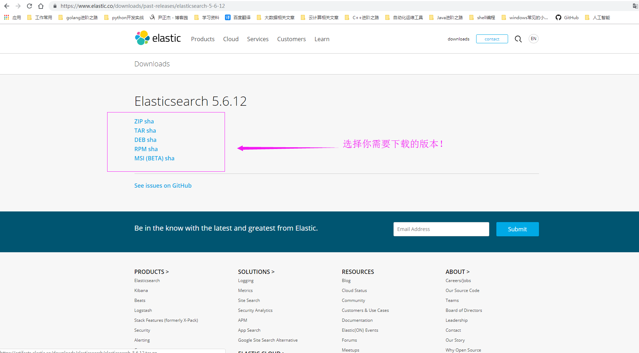Open the golang进阶之路 bookmark folder
639x353 pixels.
click(78, 17)
